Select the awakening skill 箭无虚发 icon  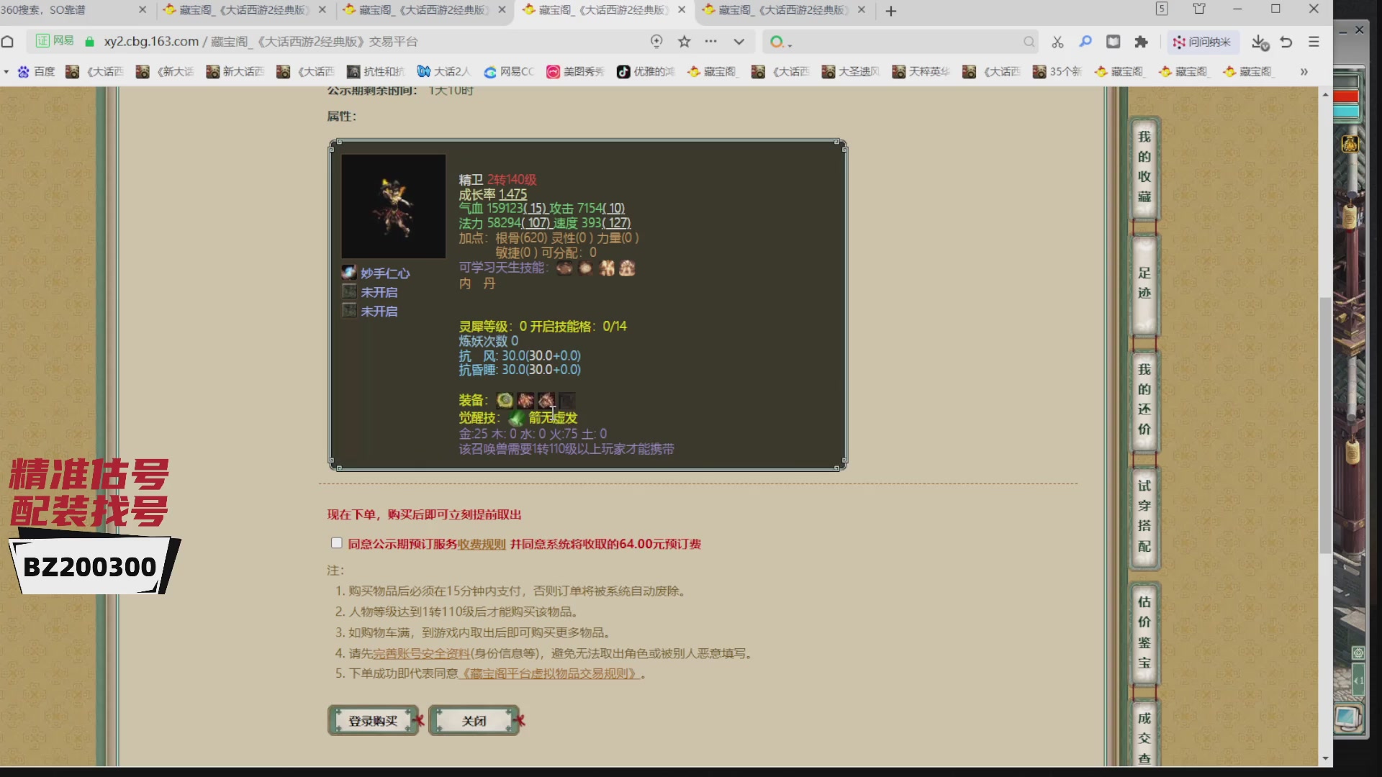click(x=516, y=418)
